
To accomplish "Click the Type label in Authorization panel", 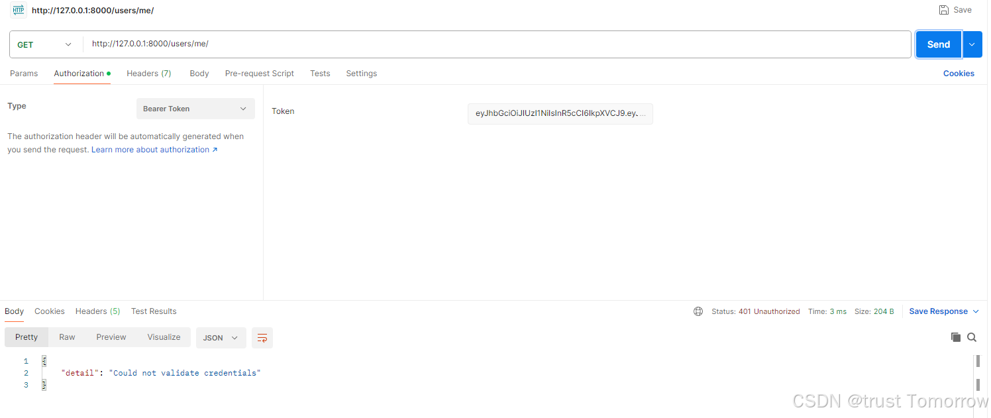I will coord(17,106).
